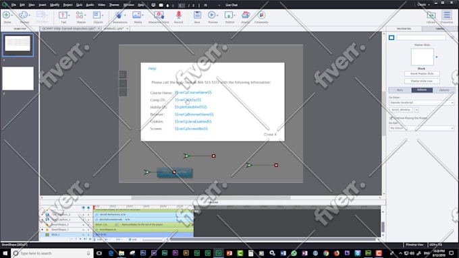The width and height of the screenshot is (459, 258).
Task: Open the File menu
Action: (x=13, y=5)
